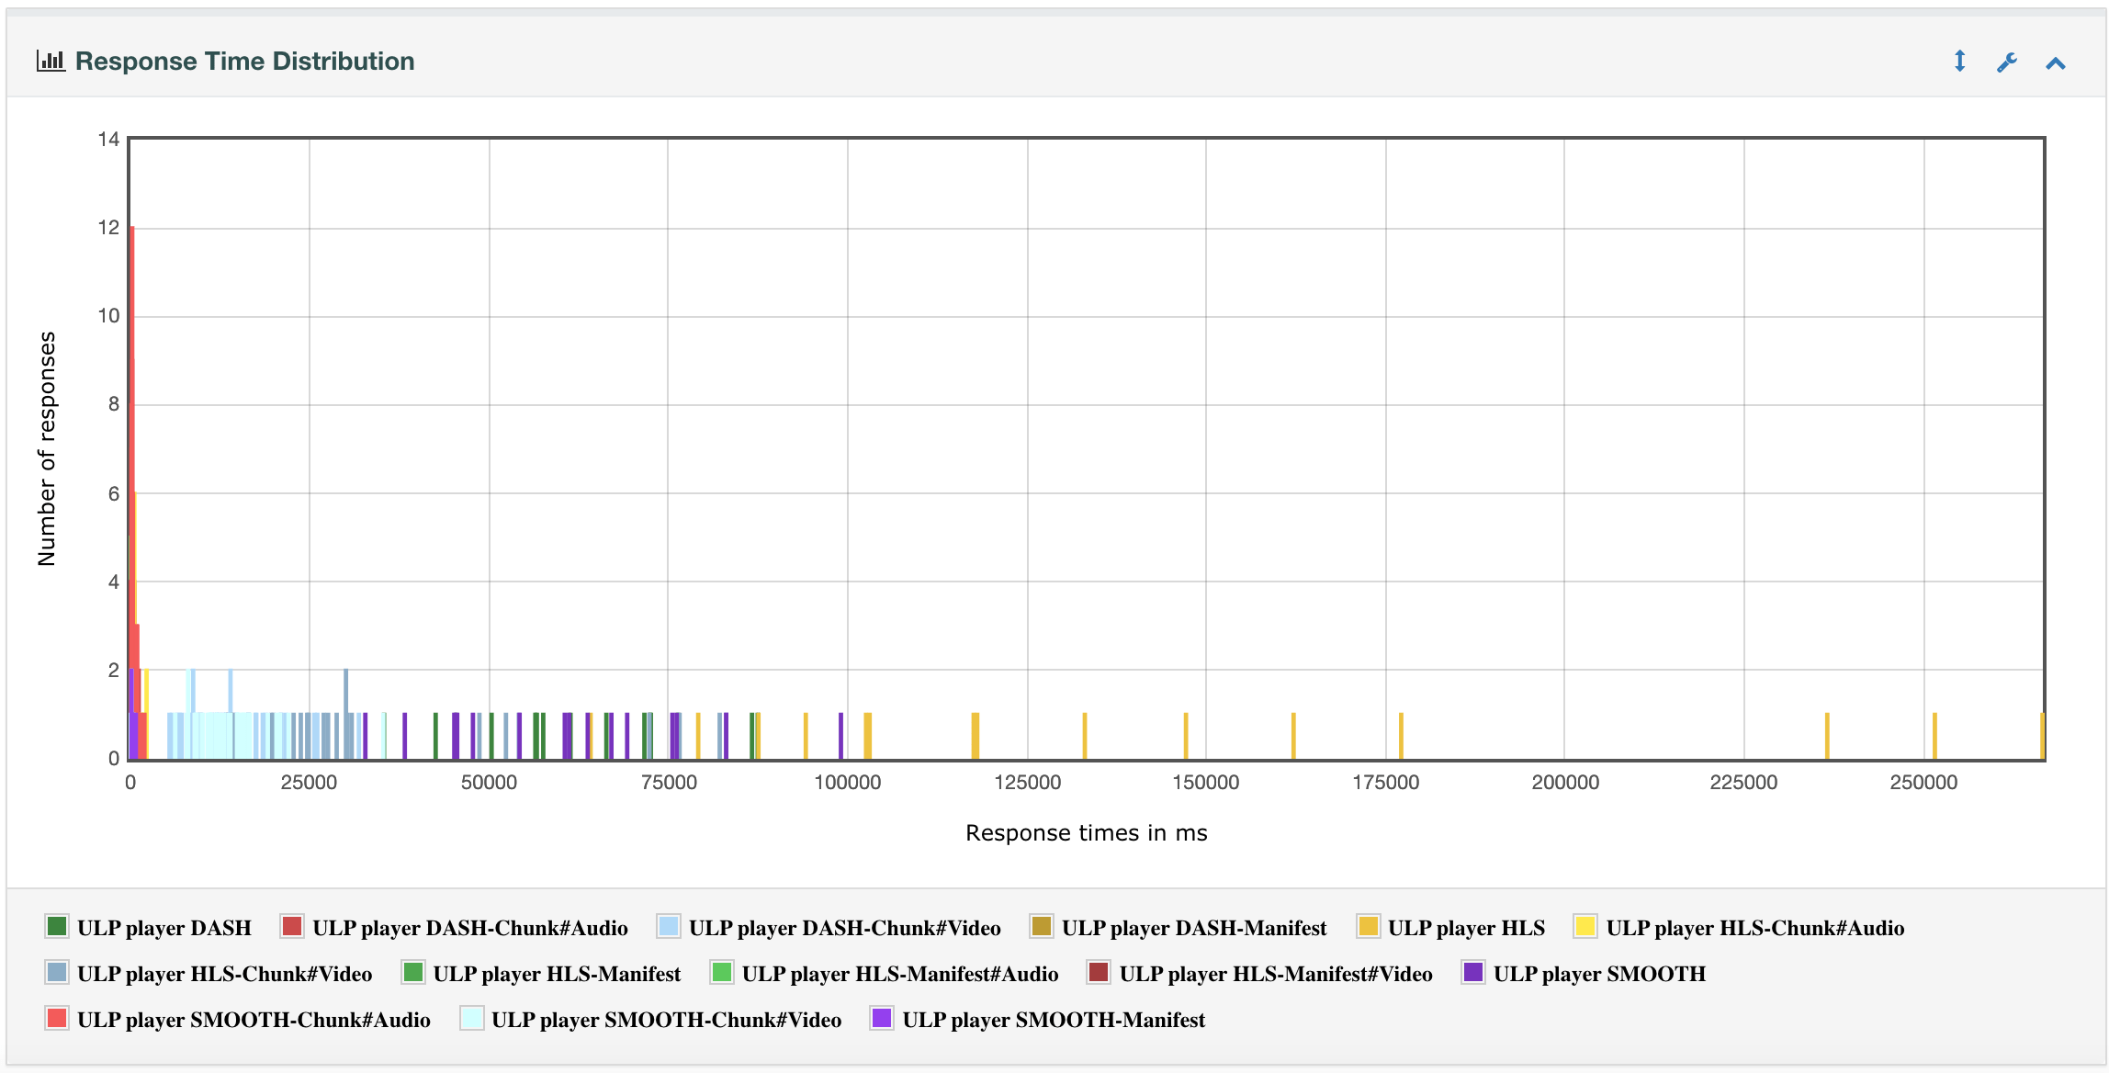Click the x-axis label 250000
The width and height of the screenshot is (2109, 1073).
pos(1923,783)
